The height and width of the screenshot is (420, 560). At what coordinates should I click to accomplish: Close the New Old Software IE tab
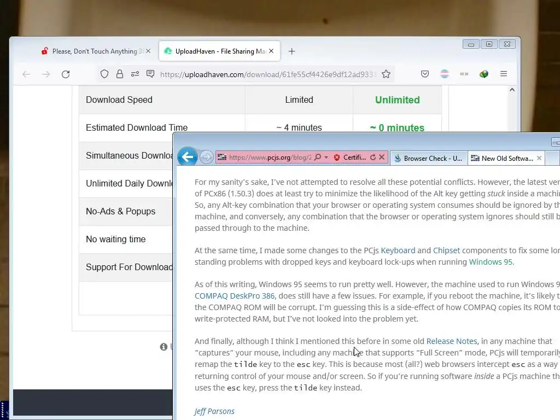click(x=539, y=158)
